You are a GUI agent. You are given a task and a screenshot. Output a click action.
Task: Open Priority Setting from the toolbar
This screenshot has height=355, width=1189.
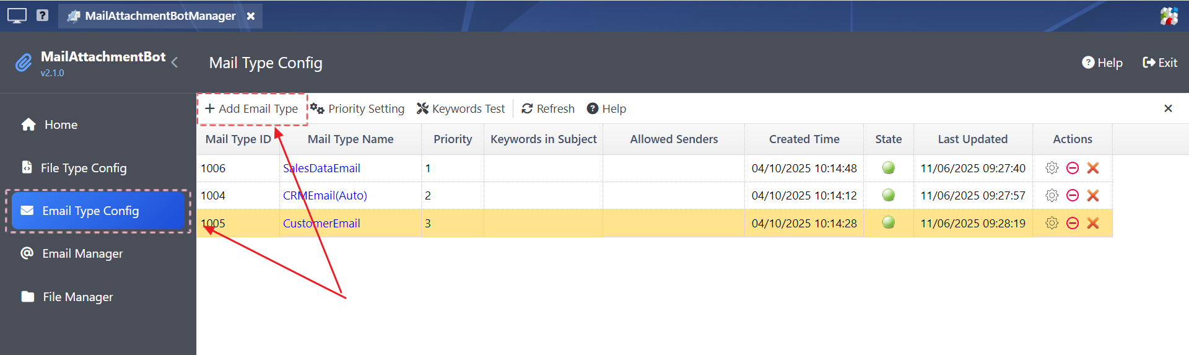pyautogui.click(x=357, y=109)
